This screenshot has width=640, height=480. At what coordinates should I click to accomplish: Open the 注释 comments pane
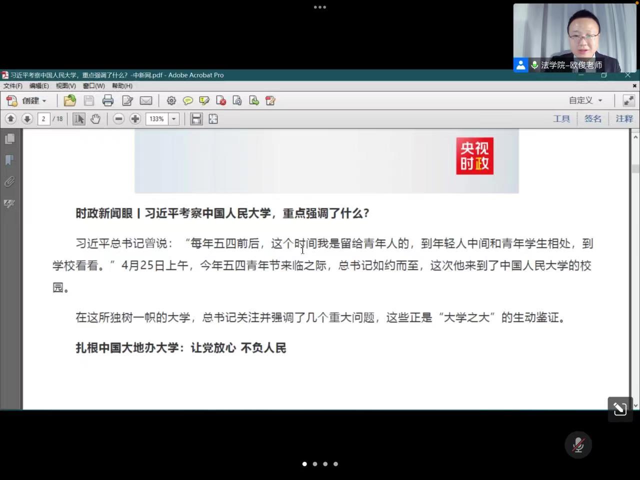(x=624, y=119)
